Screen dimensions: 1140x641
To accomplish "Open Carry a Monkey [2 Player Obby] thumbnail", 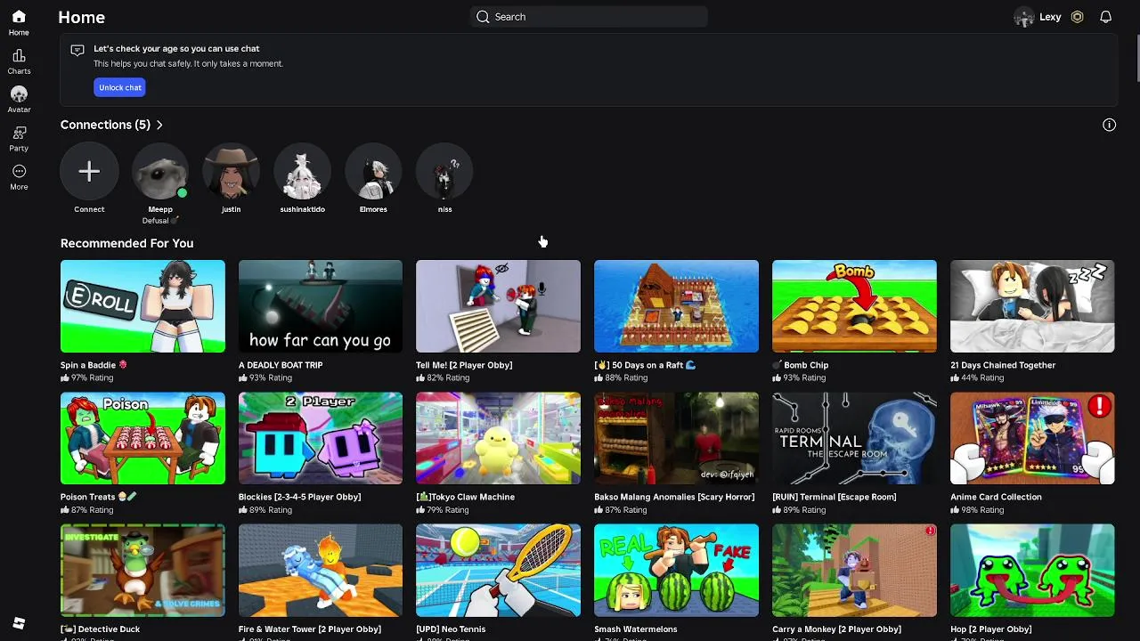I will click(854, 570).
